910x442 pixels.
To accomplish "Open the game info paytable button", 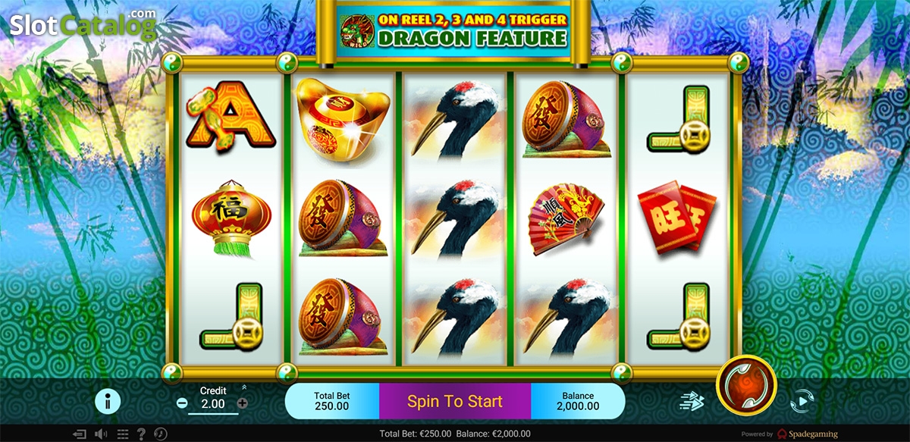I will 108,401.
